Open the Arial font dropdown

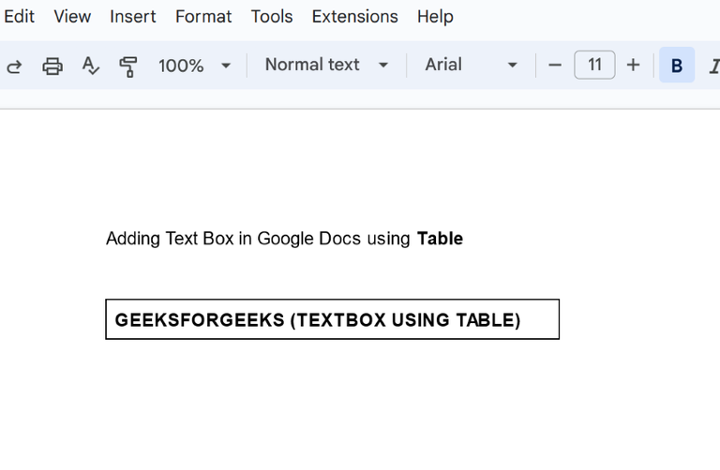point(472,65)
